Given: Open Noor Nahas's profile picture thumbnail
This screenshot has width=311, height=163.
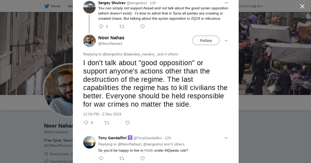Looking at the screenshot, I should click(89, 41).
